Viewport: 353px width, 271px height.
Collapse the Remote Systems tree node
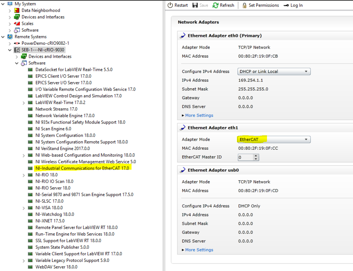pos(3,37)
